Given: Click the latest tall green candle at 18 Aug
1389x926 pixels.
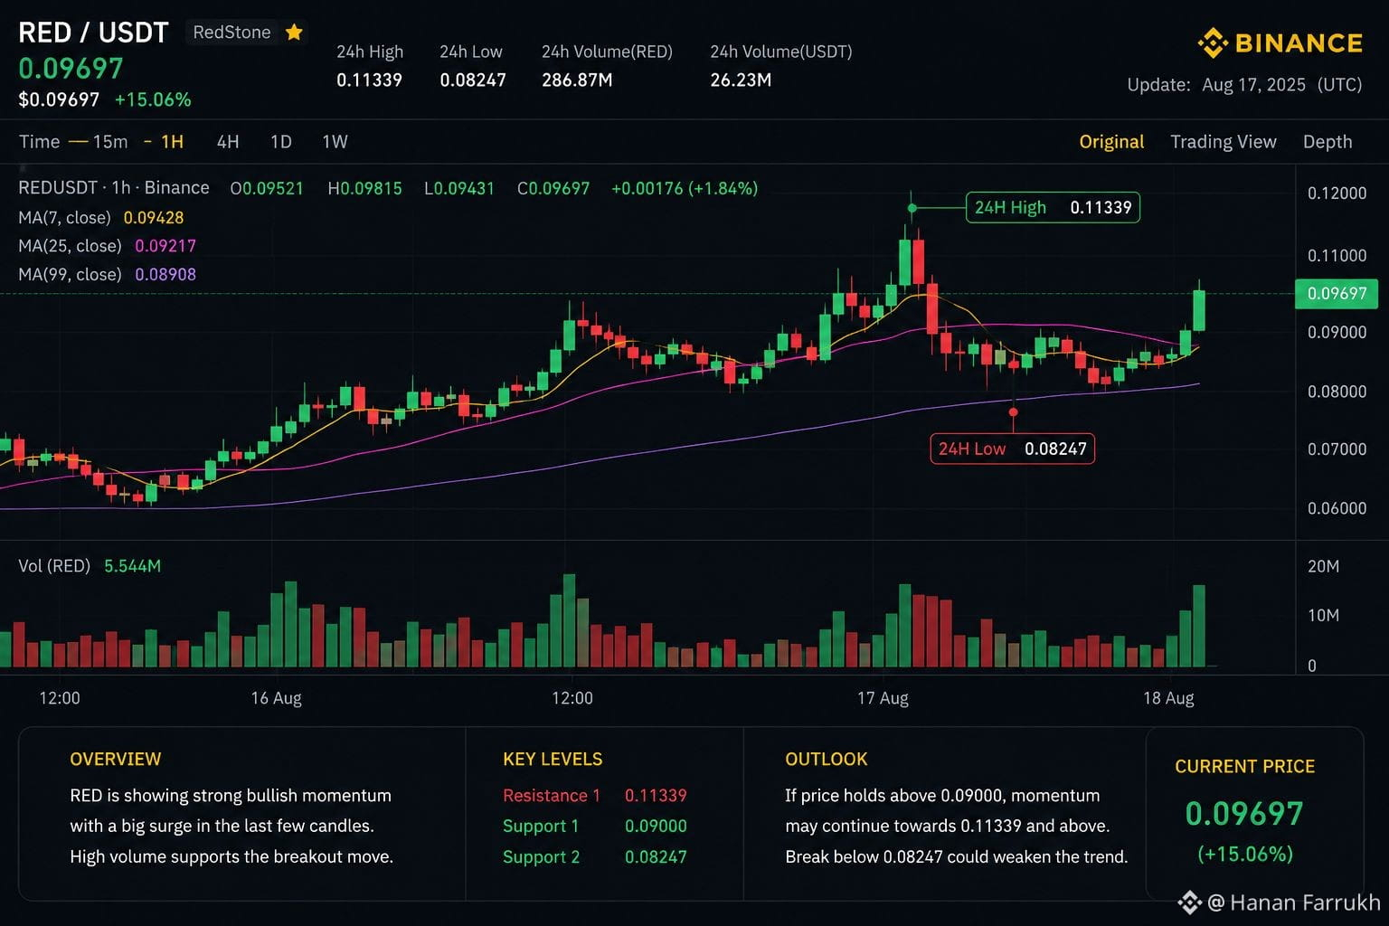Looking at the screenshot, I should (1199, 310).
